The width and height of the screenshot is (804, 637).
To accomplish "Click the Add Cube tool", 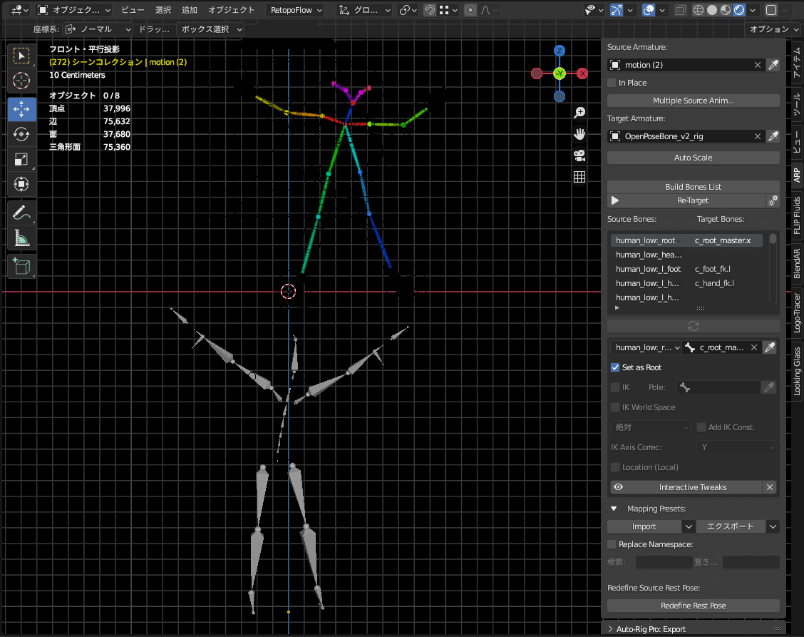I will point(21,266).
